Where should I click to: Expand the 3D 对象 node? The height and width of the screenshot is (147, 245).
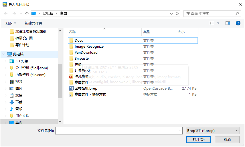[x=6, y=61]
